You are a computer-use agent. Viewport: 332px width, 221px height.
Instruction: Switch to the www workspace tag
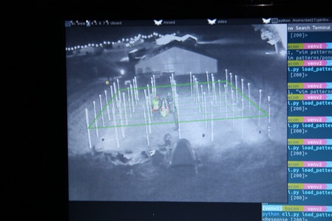point(81,24)
